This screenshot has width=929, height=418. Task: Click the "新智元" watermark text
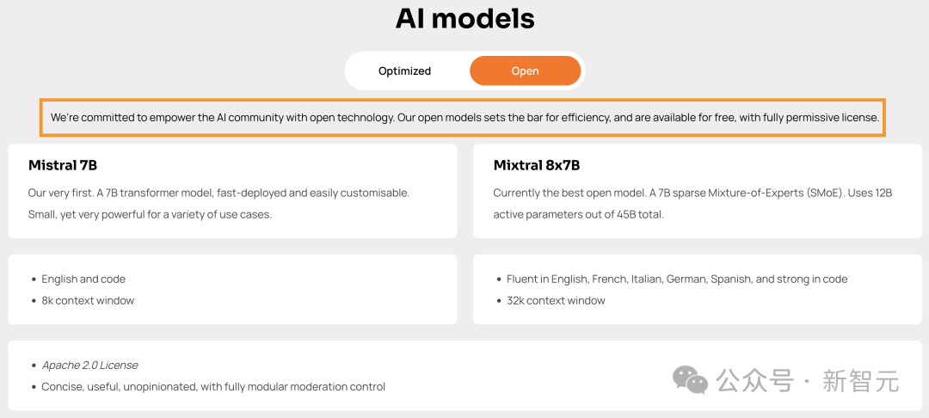[x=860, y=380]
